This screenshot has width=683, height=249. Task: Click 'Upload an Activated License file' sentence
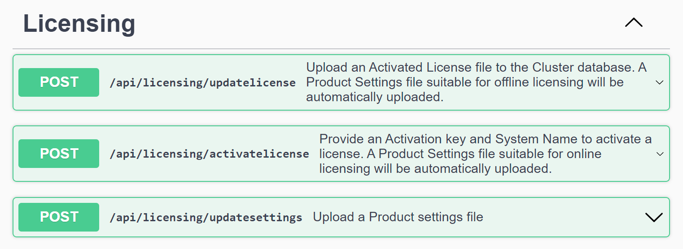click(x=476, y=68)
